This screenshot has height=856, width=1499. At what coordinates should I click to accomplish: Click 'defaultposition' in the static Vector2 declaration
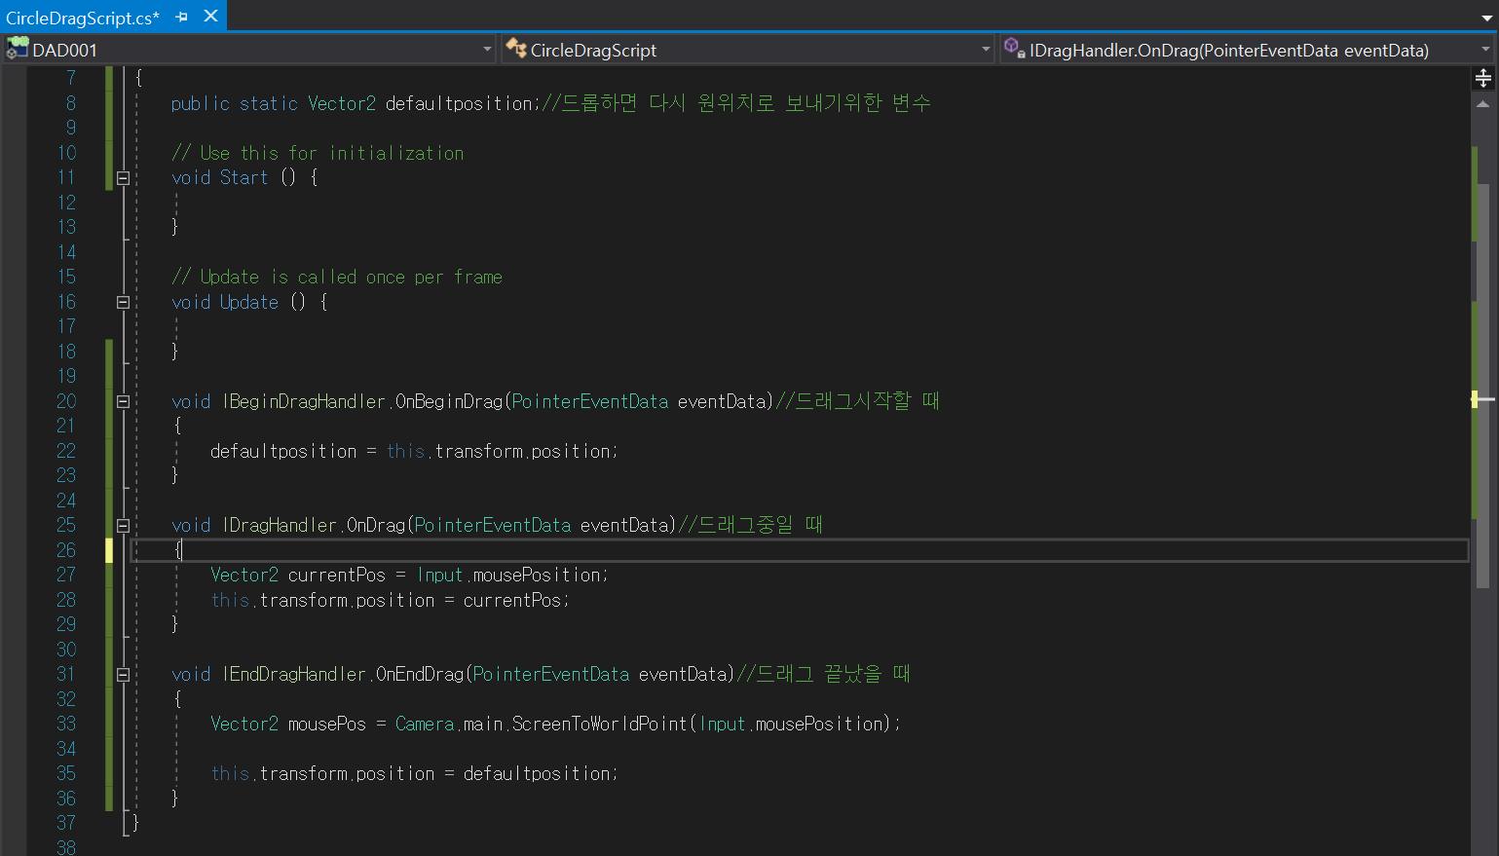pos(459,103)
